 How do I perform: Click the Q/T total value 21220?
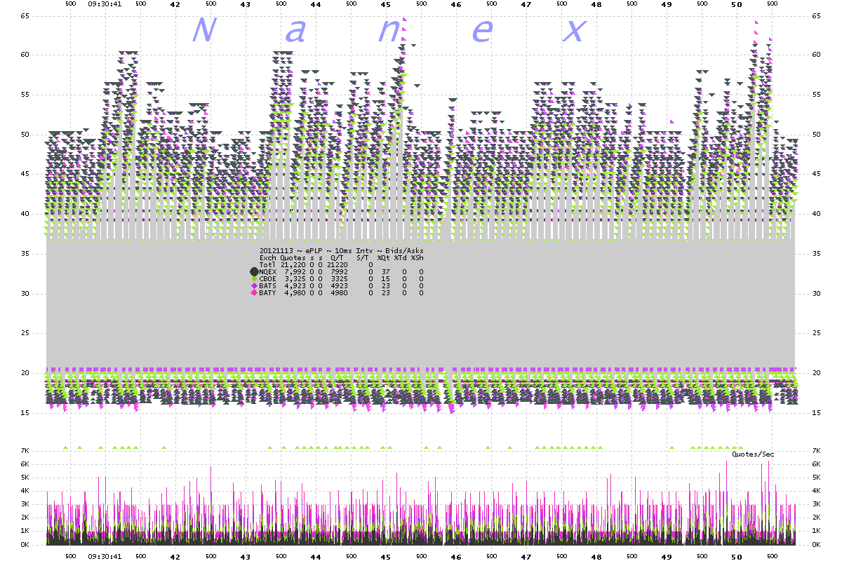337,264
